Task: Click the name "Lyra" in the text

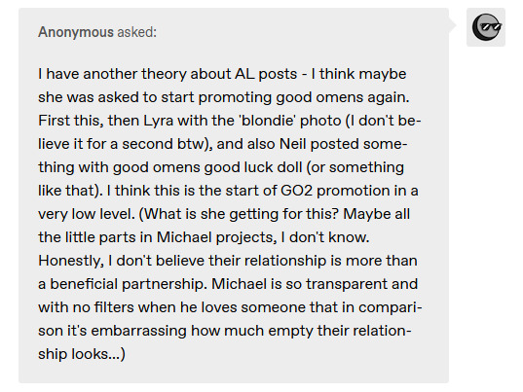Action: (x=159, y=121)
